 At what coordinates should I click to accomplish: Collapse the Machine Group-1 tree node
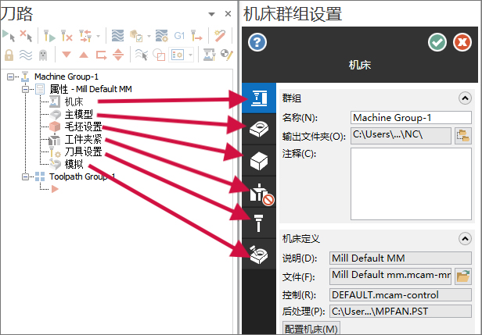(10, 77)
